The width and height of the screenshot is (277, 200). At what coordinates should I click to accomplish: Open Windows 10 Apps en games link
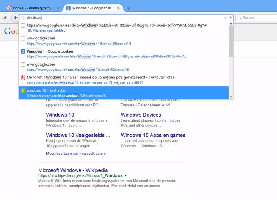[153, 135]
